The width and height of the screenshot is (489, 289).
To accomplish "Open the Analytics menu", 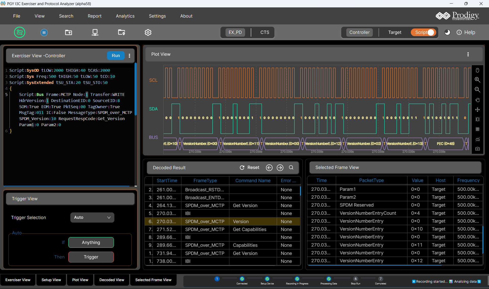I will coord(125,16).
